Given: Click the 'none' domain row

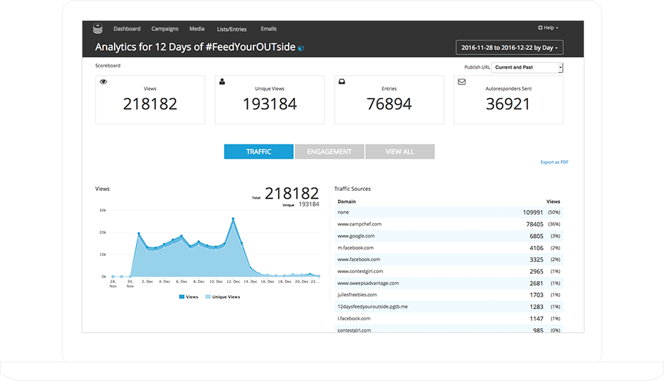Looking at the screenshot, I should [449, 212].
